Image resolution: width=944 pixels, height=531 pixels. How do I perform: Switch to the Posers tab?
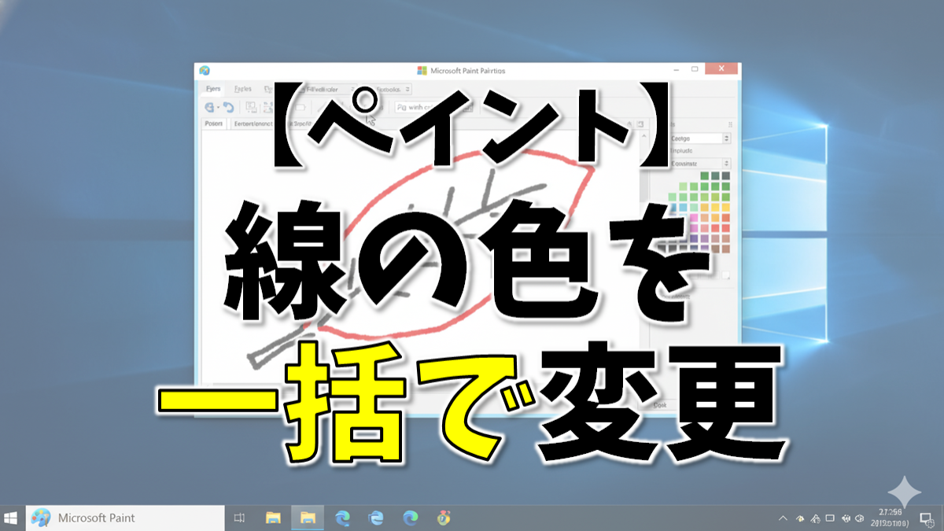tap(214, 124)
